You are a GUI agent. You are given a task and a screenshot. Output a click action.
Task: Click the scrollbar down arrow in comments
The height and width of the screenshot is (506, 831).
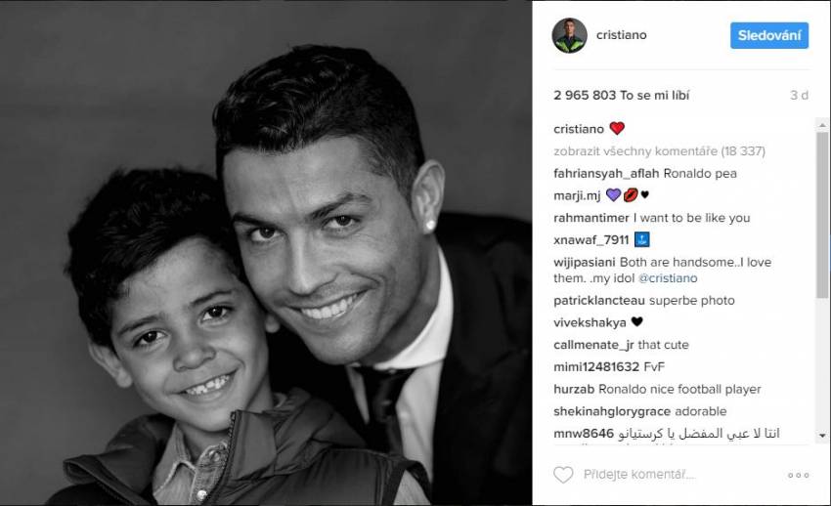tap(822, 436)
